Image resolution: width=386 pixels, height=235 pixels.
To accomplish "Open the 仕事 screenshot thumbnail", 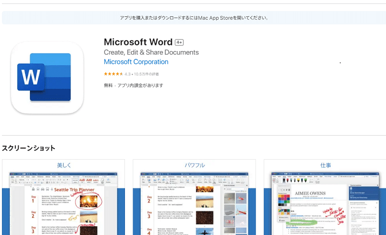I will [x=325, y=197].
